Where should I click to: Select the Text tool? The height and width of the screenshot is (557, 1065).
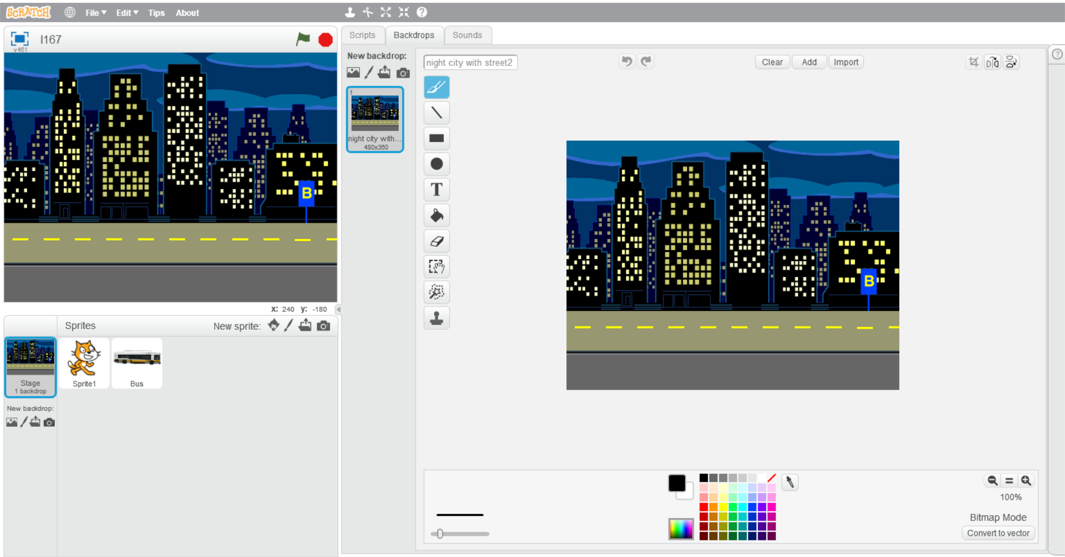(x=437, y=190)
